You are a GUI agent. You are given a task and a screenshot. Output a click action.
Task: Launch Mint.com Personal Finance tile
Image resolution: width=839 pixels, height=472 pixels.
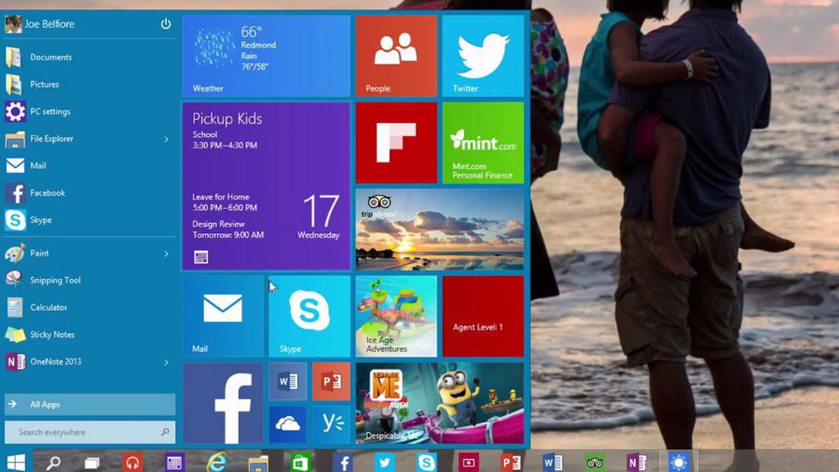(x=482, y=140)
